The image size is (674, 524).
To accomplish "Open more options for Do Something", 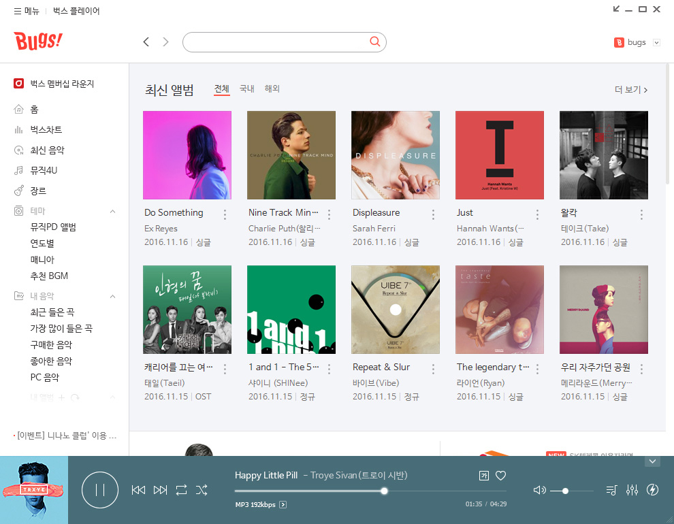I will 225,214.
